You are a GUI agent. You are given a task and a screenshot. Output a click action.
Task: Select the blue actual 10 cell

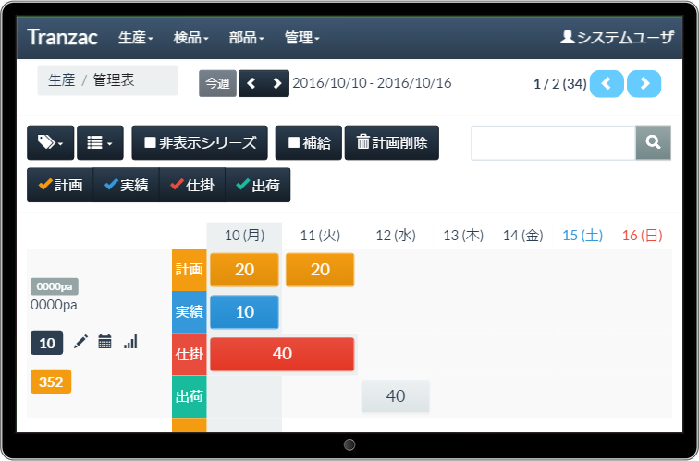pos(244,311)
